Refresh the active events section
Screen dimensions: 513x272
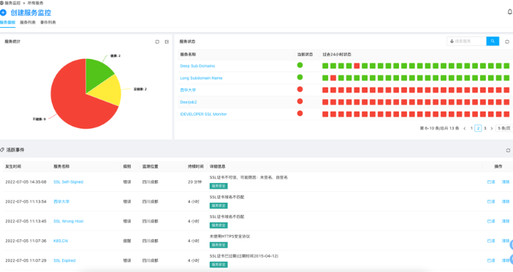508,150
